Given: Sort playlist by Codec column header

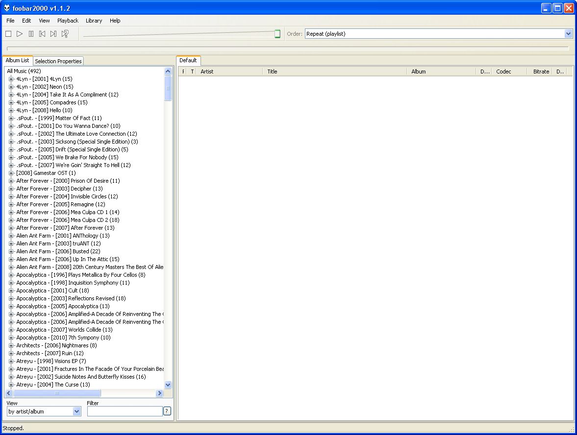Looking at the screenshot, I should (510, 72).
